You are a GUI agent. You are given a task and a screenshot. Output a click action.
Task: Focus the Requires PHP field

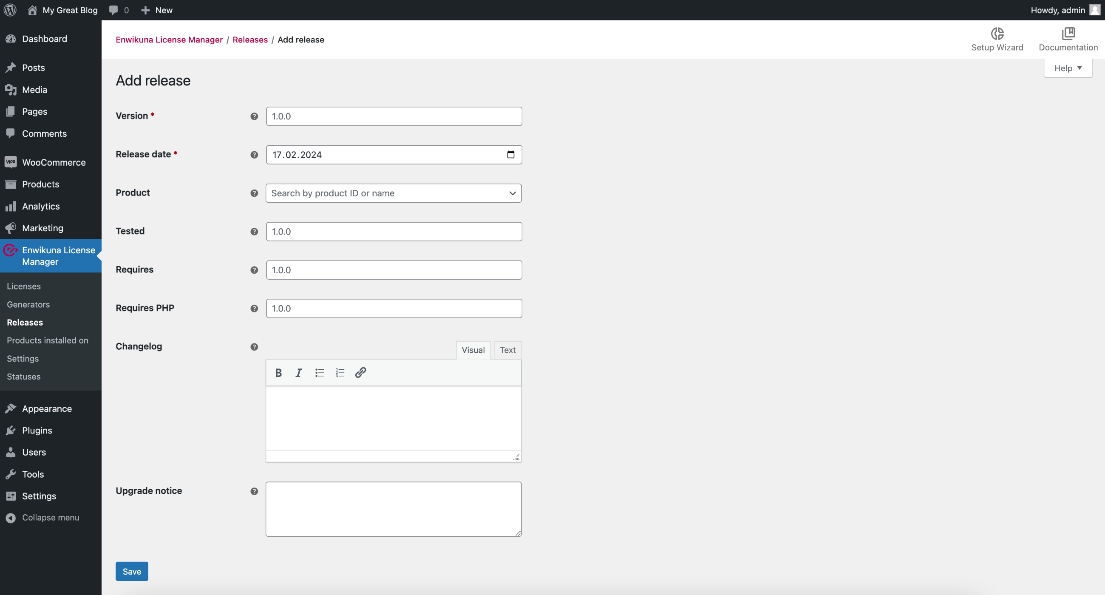coord(394,309)
